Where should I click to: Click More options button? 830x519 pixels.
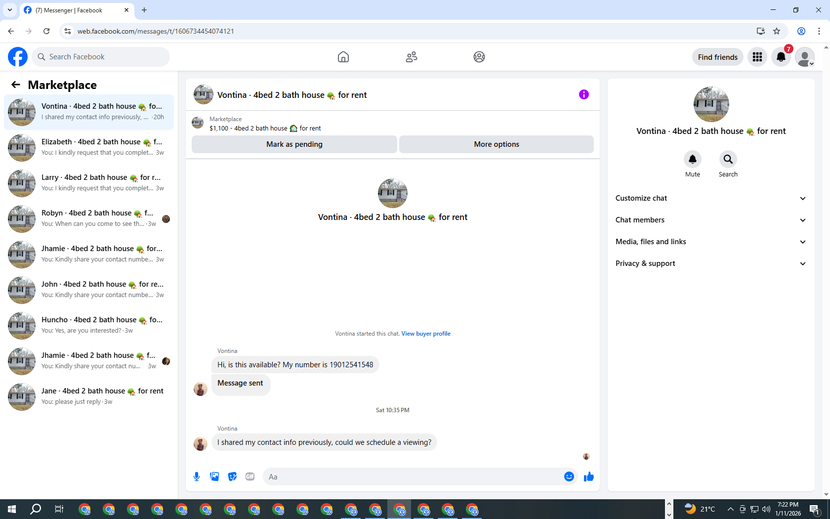497,144
